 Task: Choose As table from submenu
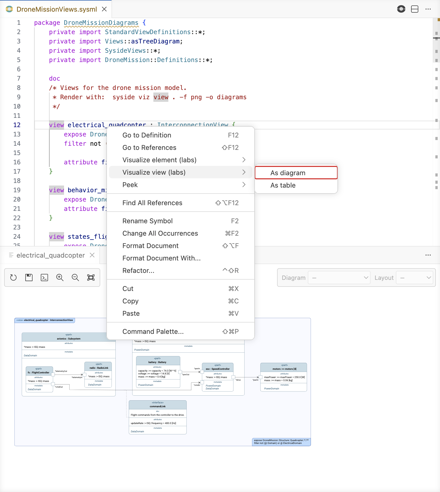tap(296, 185)
